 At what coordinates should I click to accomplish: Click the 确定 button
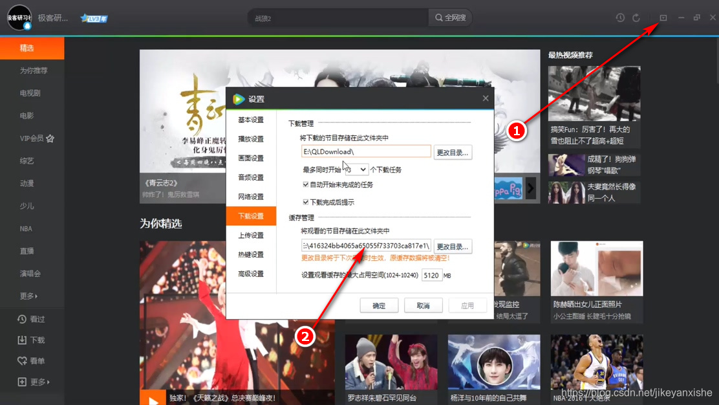coord(379,305)
